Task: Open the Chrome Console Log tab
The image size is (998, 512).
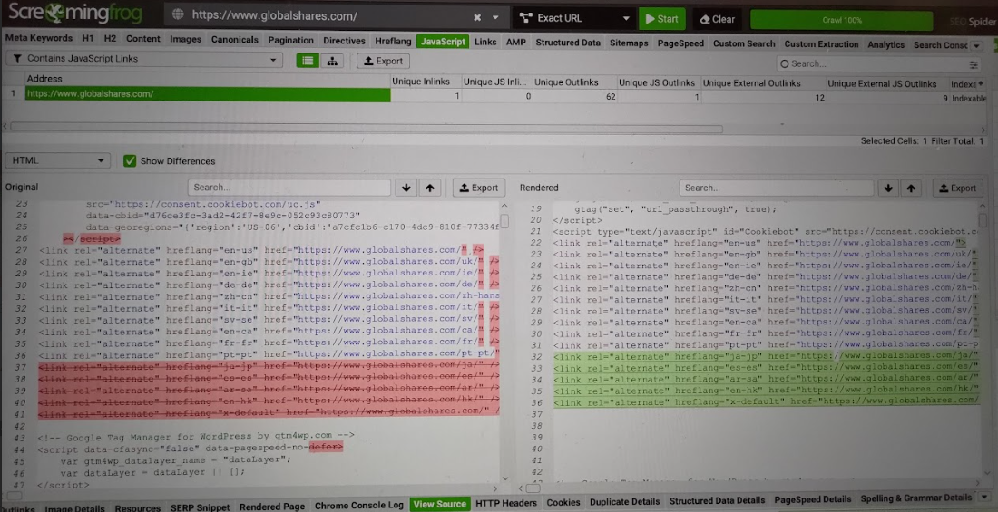Action: coord(359,505)
